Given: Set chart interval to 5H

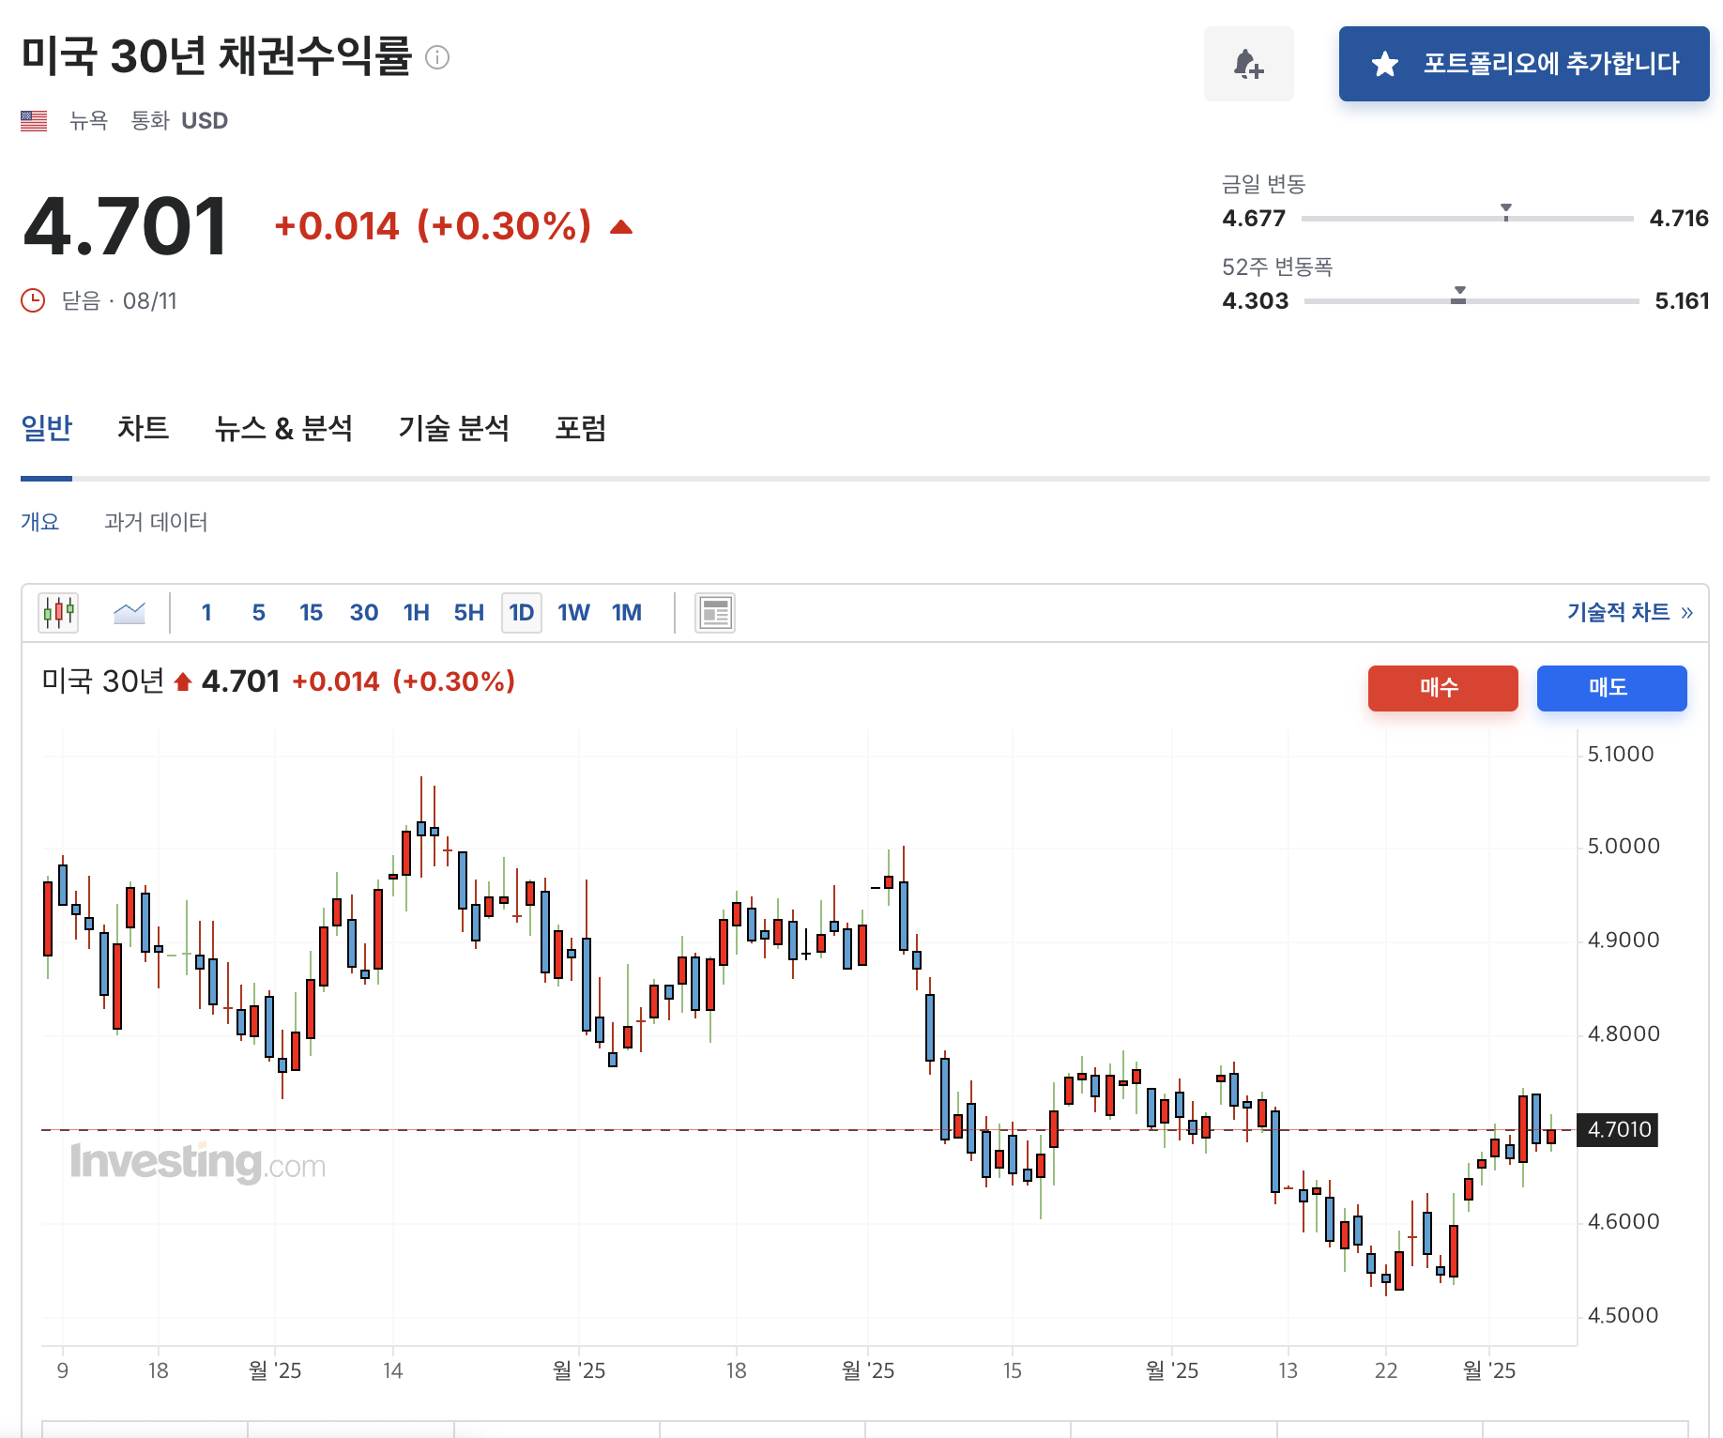Looking at the screenshot, I should 468,613.
